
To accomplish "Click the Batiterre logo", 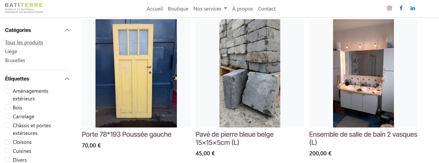I will tap(24, 8).
